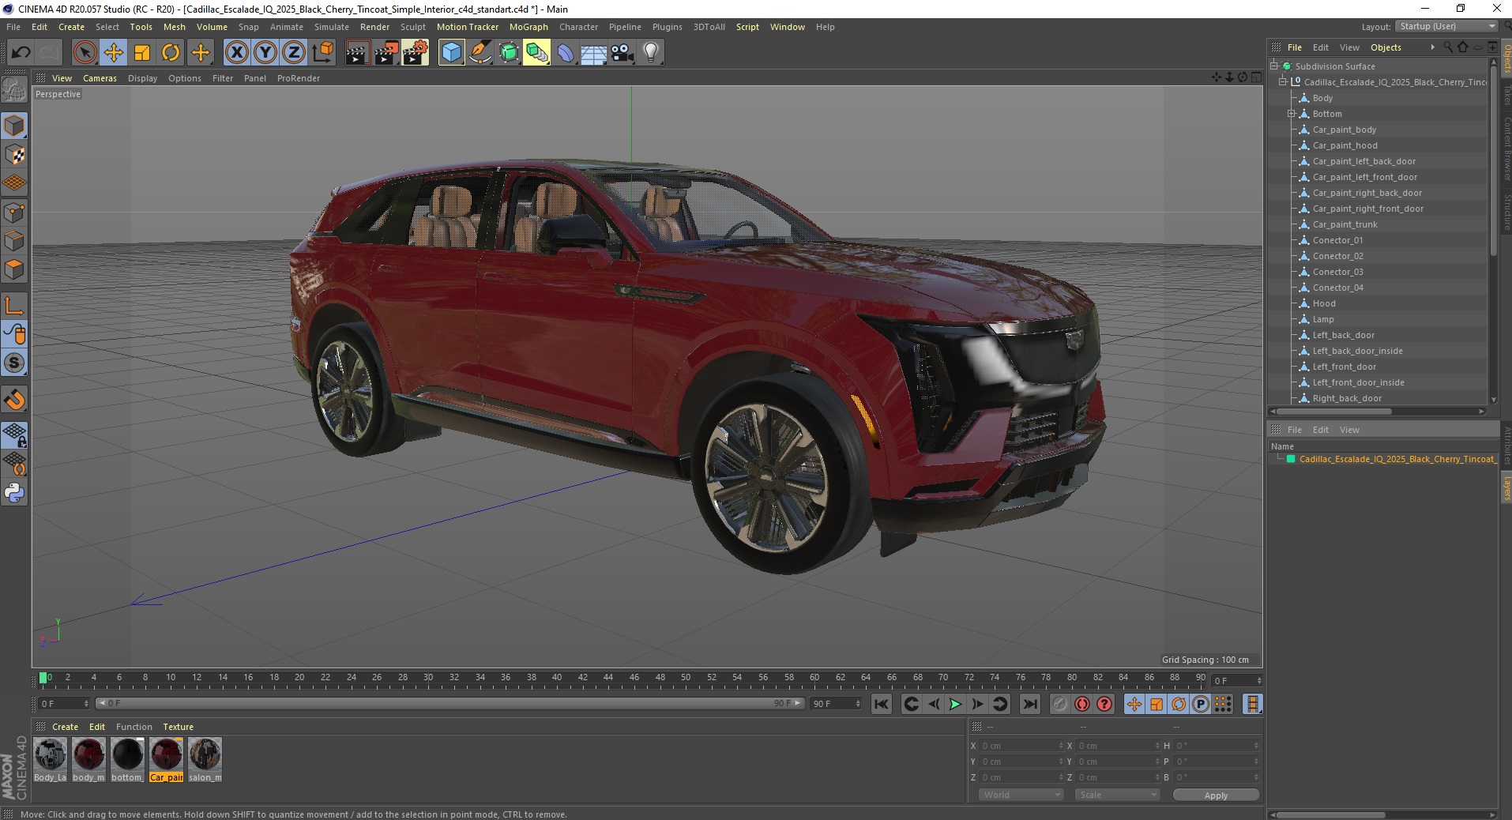Image resolution: width=1512 pixels, height=820 pixels.
Task: Toggle Y axis lock
Action: tap(265, 53)
